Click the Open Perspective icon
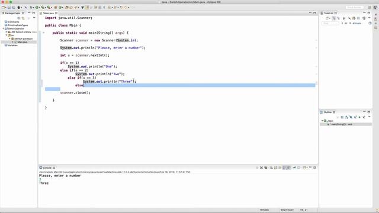379x213 pixels. point(370,8)
